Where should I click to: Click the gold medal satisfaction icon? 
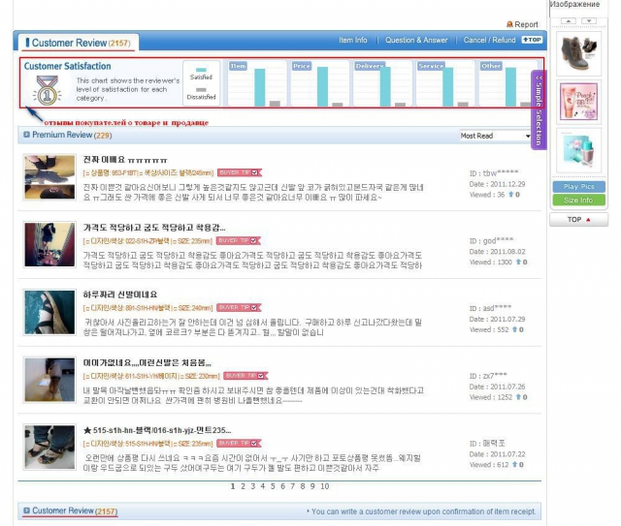(48, 90)
